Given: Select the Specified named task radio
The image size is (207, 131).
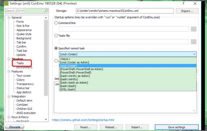Looking at the screenshot, I should [56, 48].
